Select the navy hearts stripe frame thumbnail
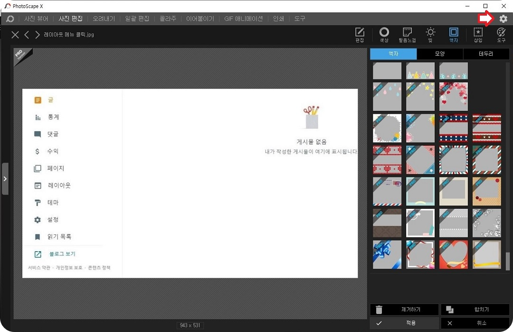Viewport: 513px width, 332px height. coord(454,128)
